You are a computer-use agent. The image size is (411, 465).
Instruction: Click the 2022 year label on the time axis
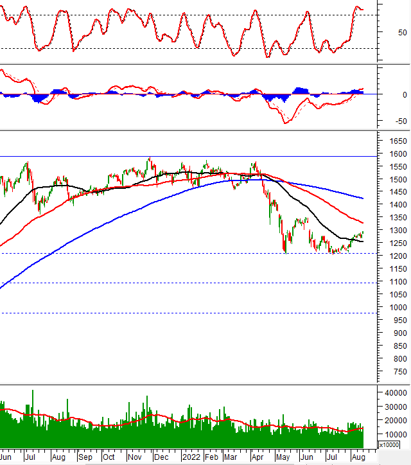191,457
